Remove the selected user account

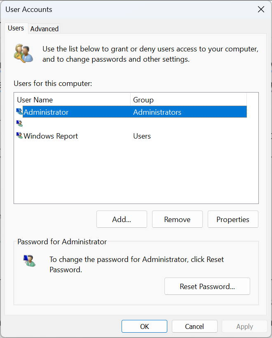click(177, 219)
